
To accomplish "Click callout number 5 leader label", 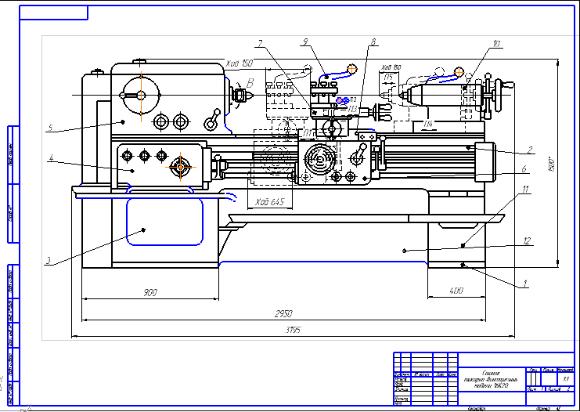I will click(x=49, y=127).
